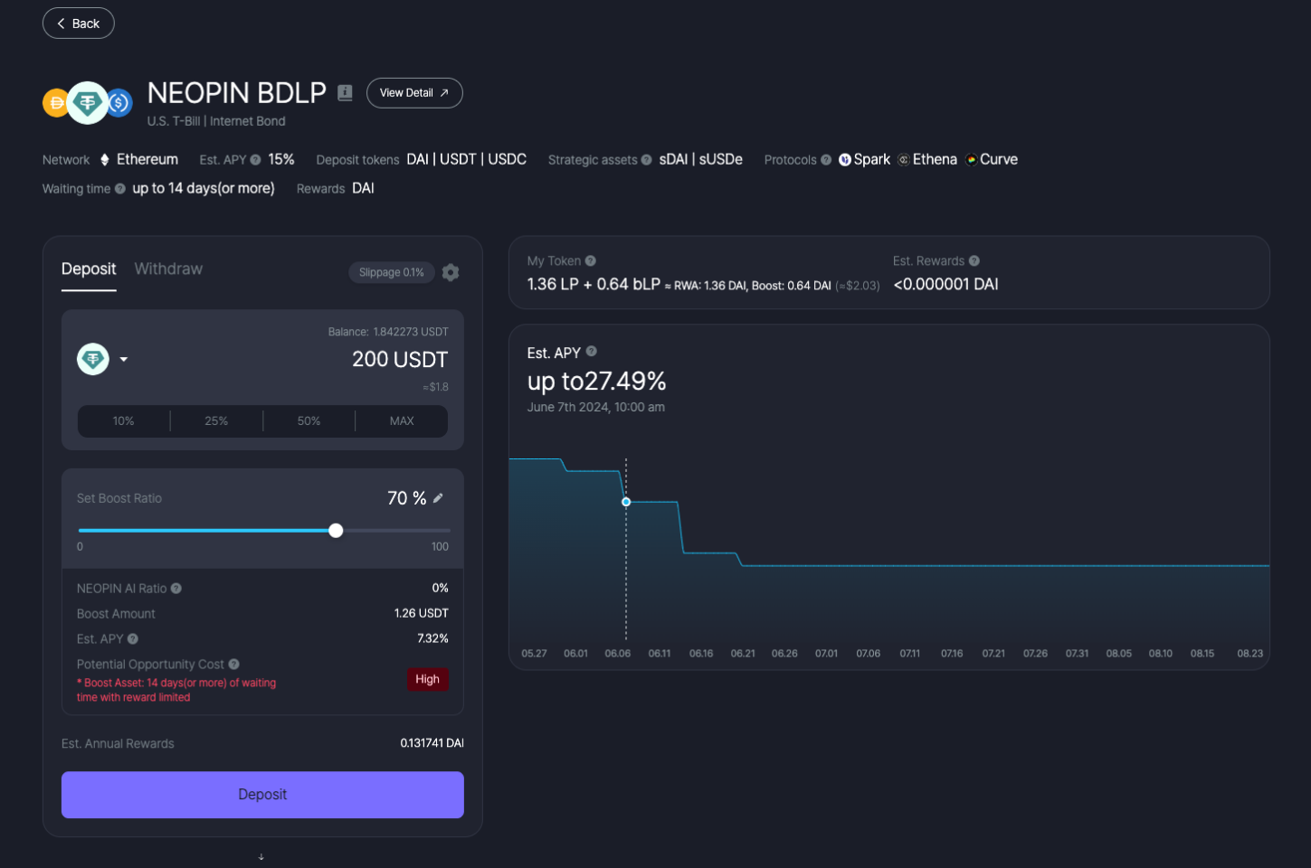Open the USDT token selector dropdown

102,360
